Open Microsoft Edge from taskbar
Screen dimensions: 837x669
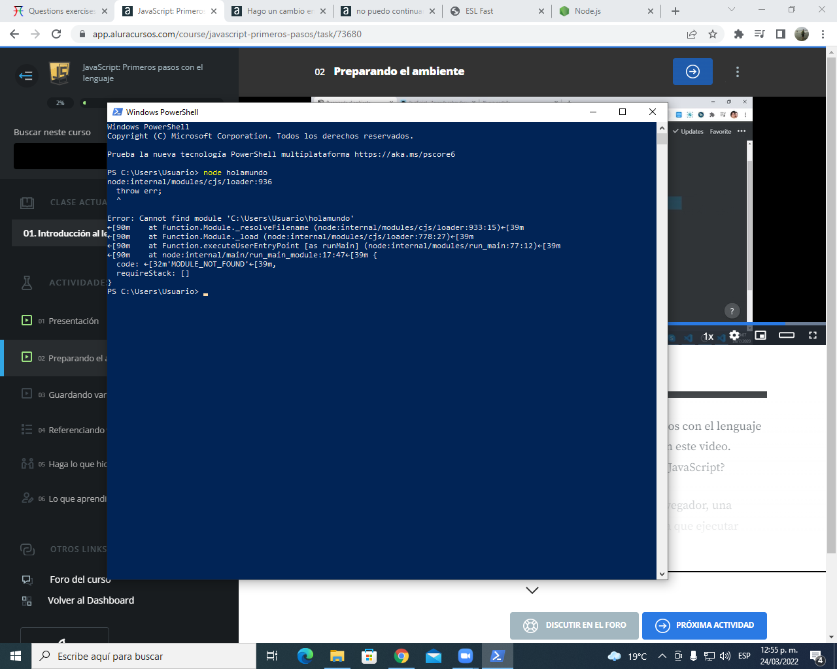tap(305, 656)
